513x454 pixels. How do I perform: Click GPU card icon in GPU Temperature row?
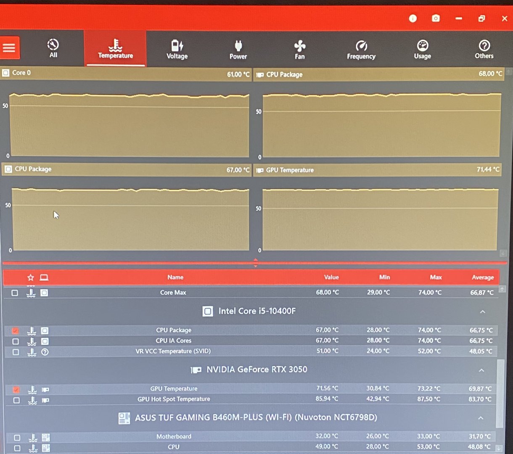tap(45, 390)
